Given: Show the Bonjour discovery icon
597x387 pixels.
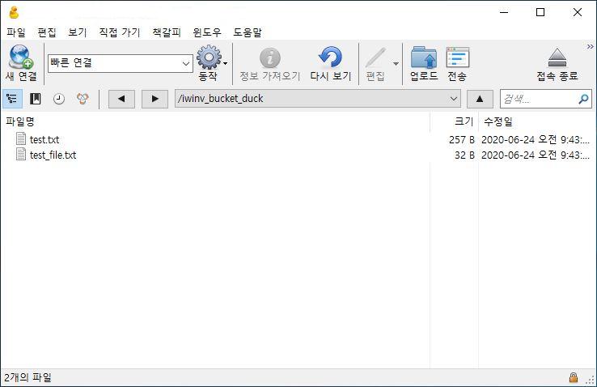Looking at the screenshot, I should click(83, 99).
